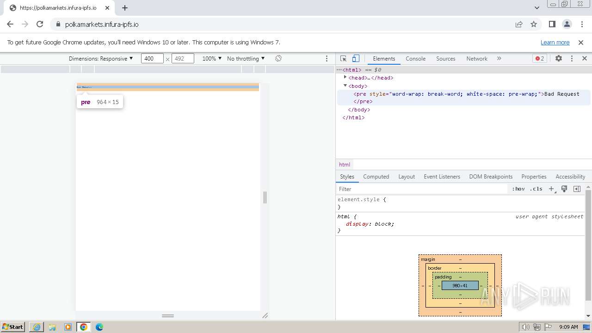Select the pre element line
Viewport: 592px width, 333px height.
pyautogui.click(x=464, y=98)
